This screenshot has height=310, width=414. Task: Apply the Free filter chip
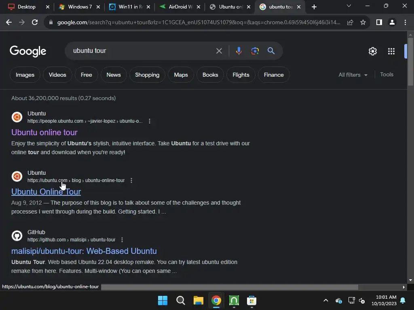point(87,75)
